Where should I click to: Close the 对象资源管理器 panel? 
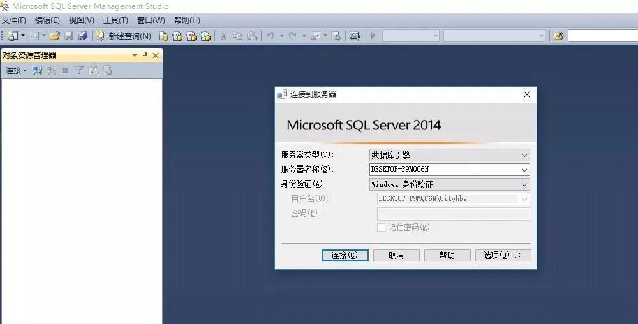click(x=156, y=55)
